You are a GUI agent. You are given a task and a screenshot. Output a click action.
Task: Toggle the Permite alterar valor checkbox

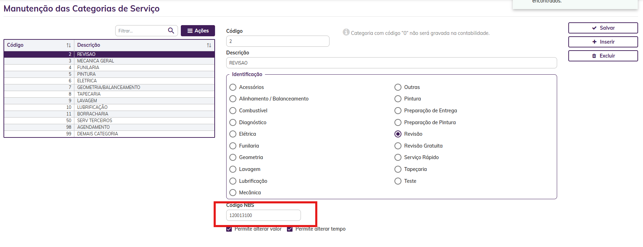[x=229, y=229]
